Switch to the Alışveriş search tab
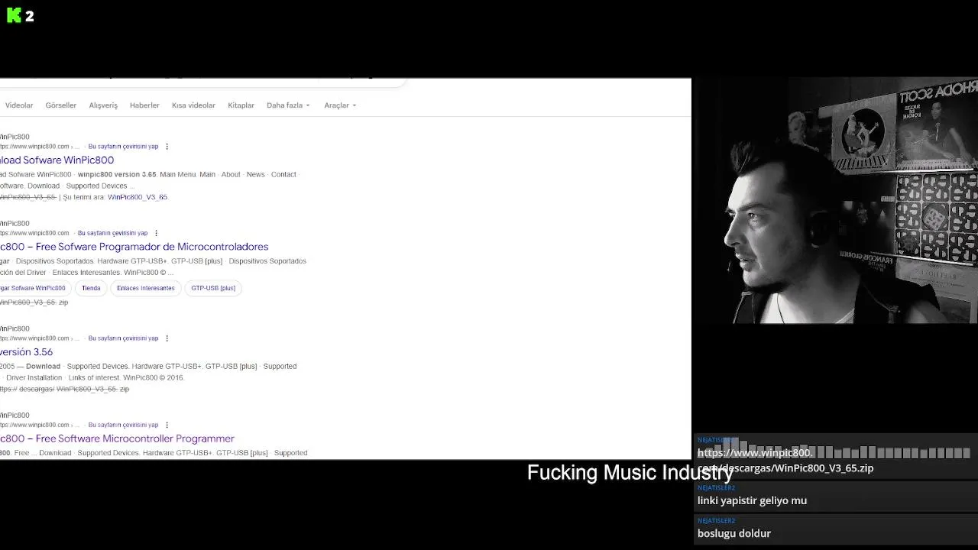Image resolution: width=978 pixels, height=550 pixels. coord(103,105)
